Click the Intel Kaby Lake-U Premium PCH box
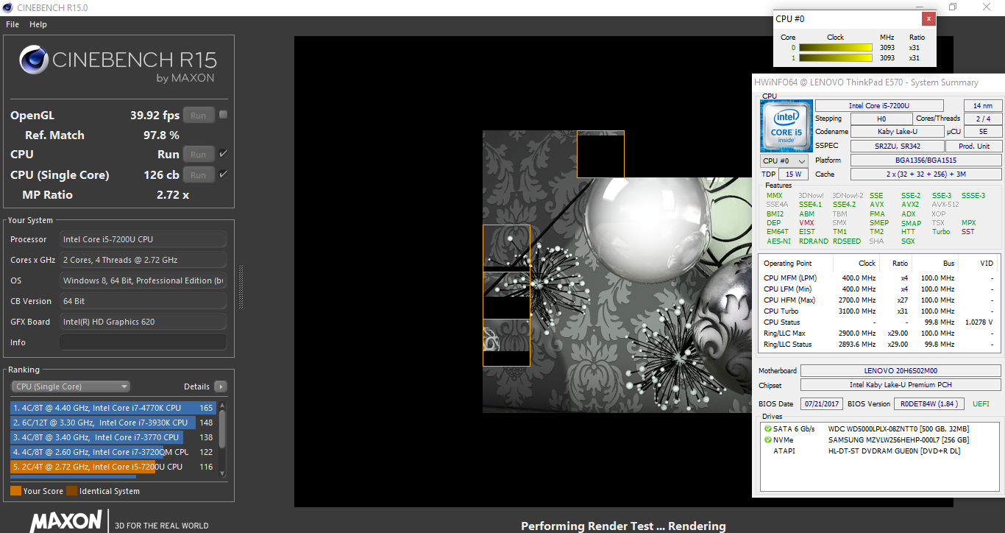Viewport: 1005px width, 533px height. coord(901,385)
